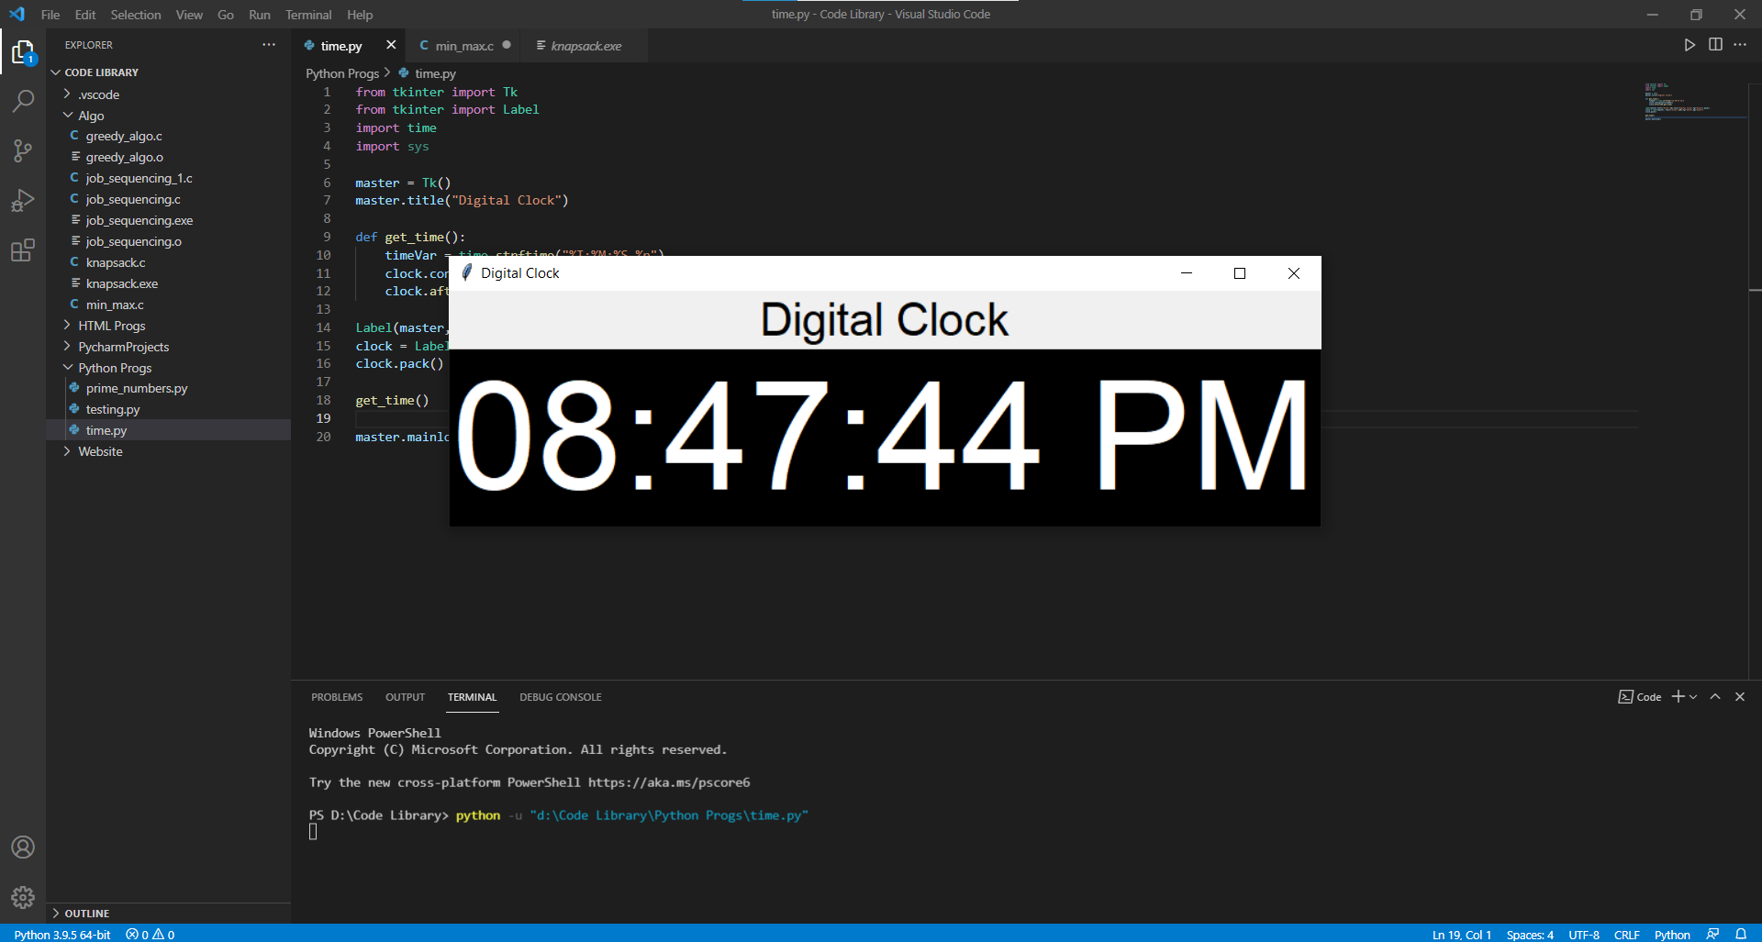Viewport: 1762px width, 942px height.
Task: Add a new terminal with plus icon
Action: pos(1678,697)
